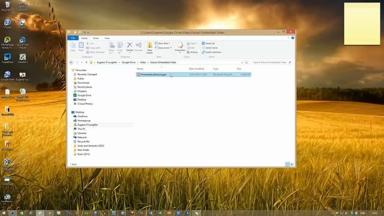The height and width of the screenshot is (216, 384).
Task: Open Homegroup in the navigation pane
Action: (x=84, y=121)
